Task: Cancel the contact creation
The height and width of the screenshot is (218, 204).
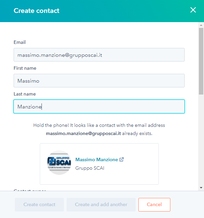Action: coord(154,205)
